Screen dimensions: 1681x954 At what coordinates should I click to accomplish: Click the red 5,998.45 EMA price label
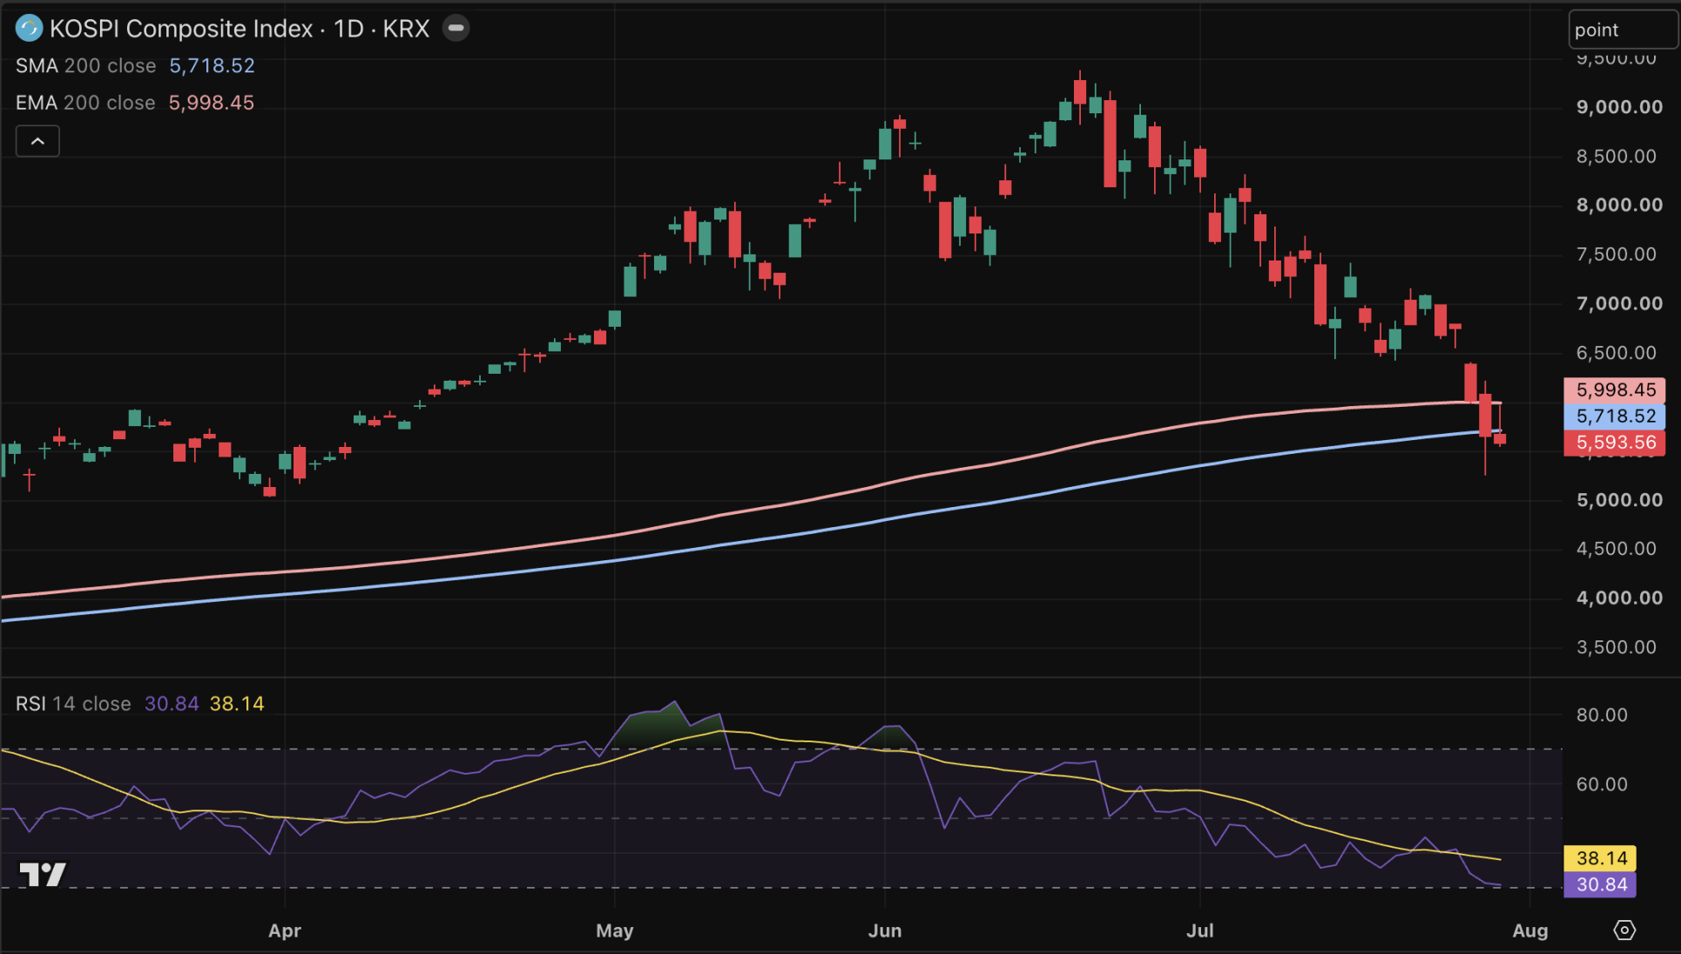(x=1615, y=389)
